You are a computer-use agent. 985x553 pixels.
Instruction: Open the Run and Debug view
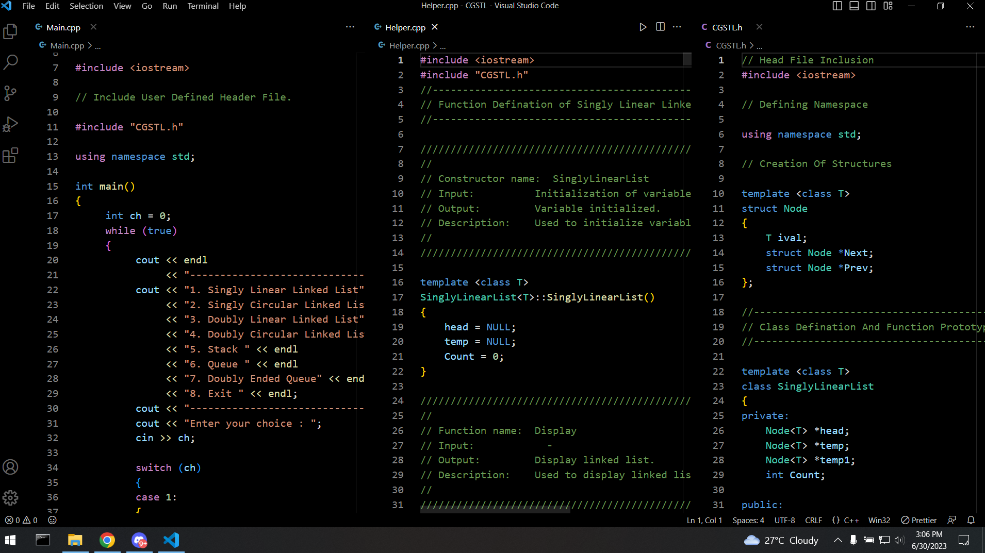[10, 124]
